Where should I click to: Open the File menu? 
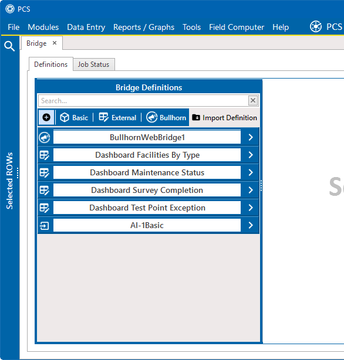pyautogui.click(x=14, y=27)
